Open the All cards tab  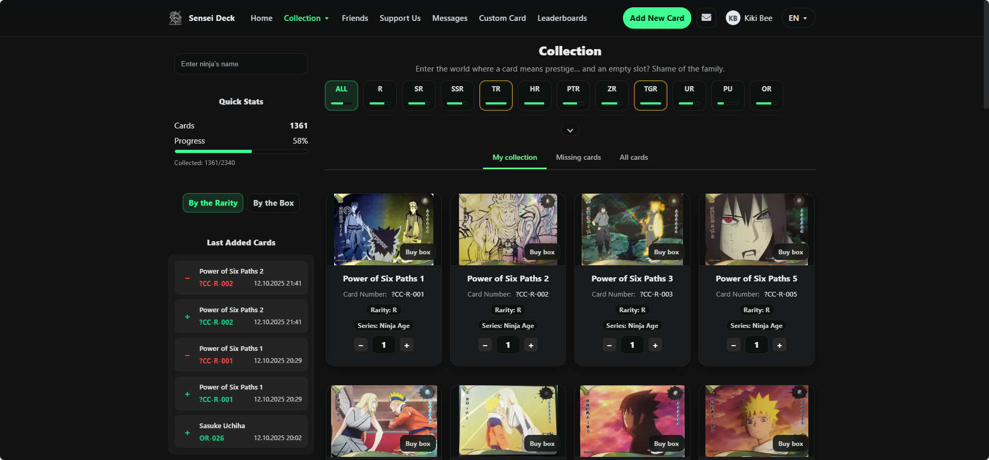633,157
